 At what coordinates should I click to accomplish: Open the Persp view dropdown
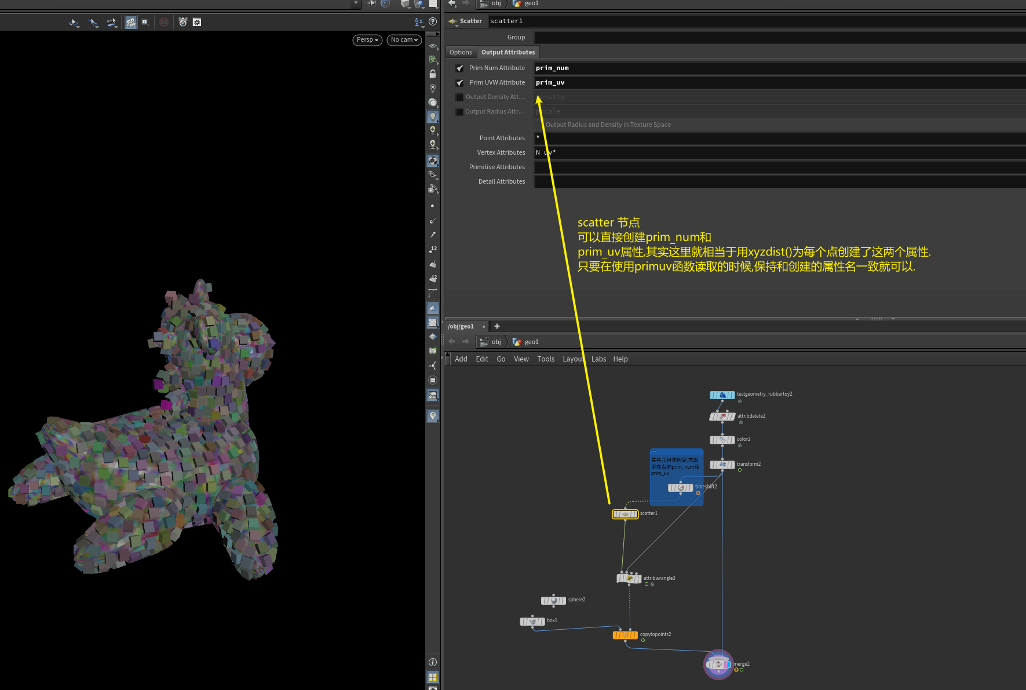367,40
